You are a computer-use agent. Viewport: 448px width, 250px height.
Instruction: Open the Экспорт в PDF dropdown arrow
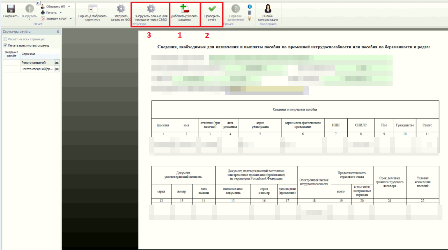coord(70,19)
